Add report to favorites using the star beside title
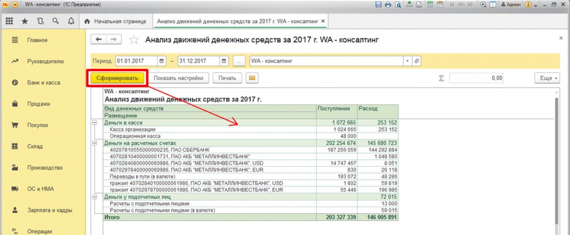Viewport: 570px width, 235px height. [x=134, y=39]
